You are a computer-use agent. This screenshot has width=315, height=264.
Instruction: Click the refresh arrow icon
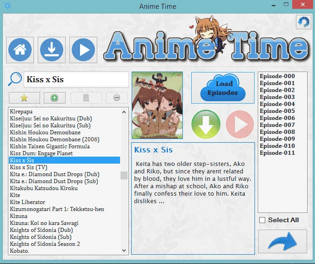pos(303,22)
